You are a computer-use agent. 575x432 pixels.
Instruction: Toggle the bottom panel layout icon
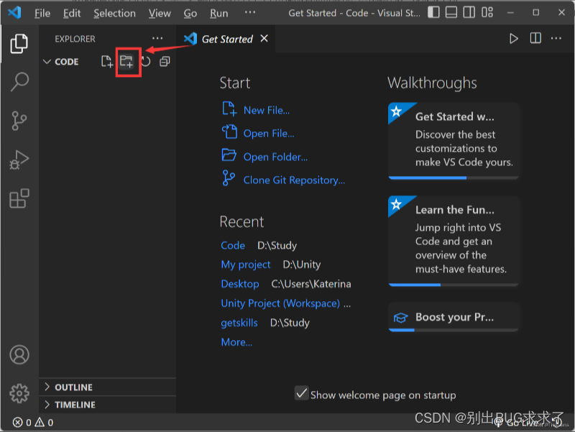tap(451, 12)
